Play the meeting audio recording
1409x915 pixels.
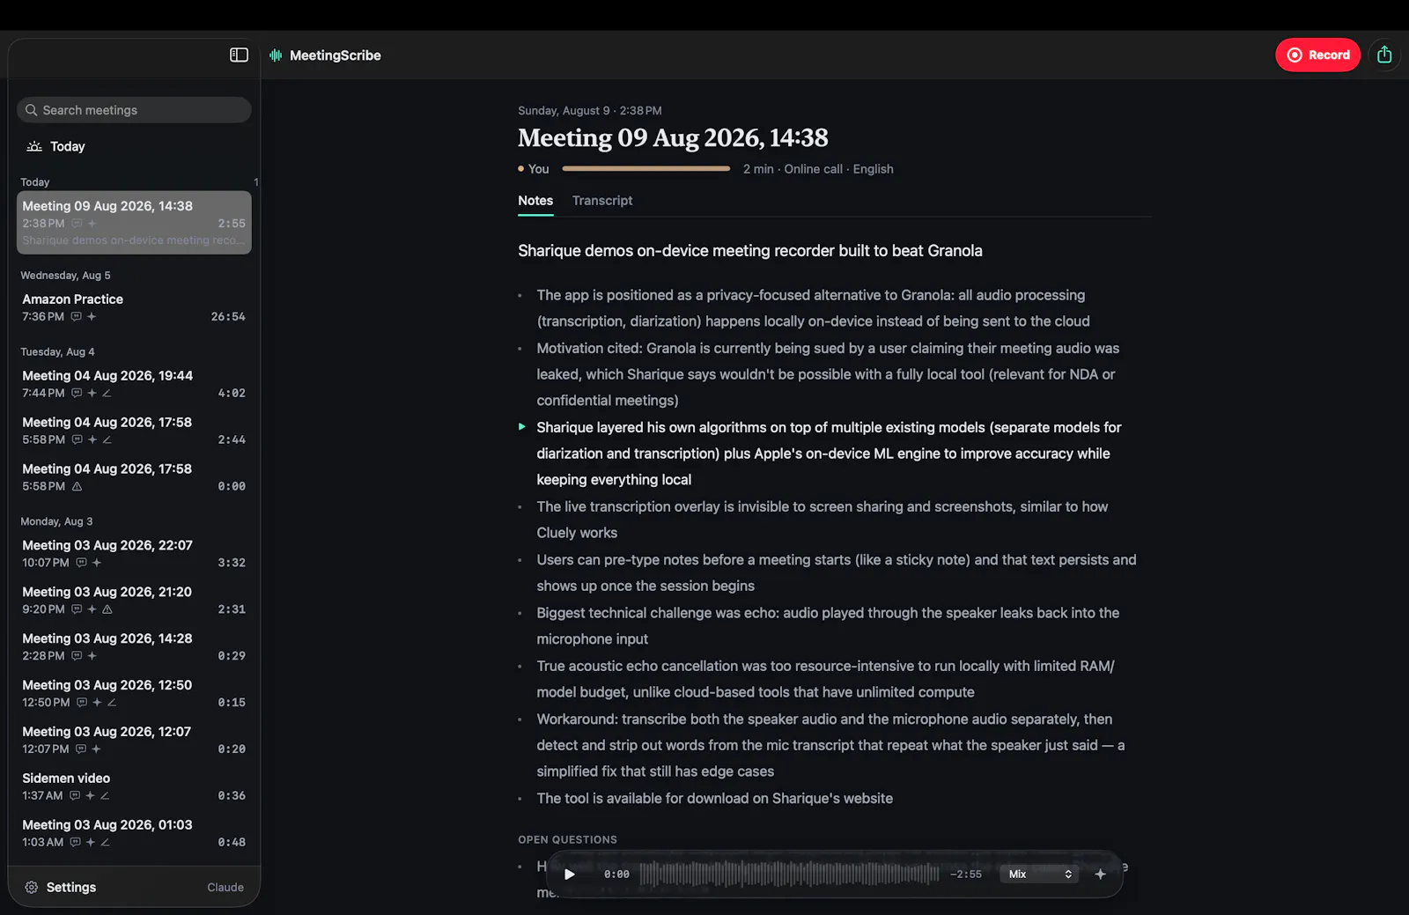570,874
